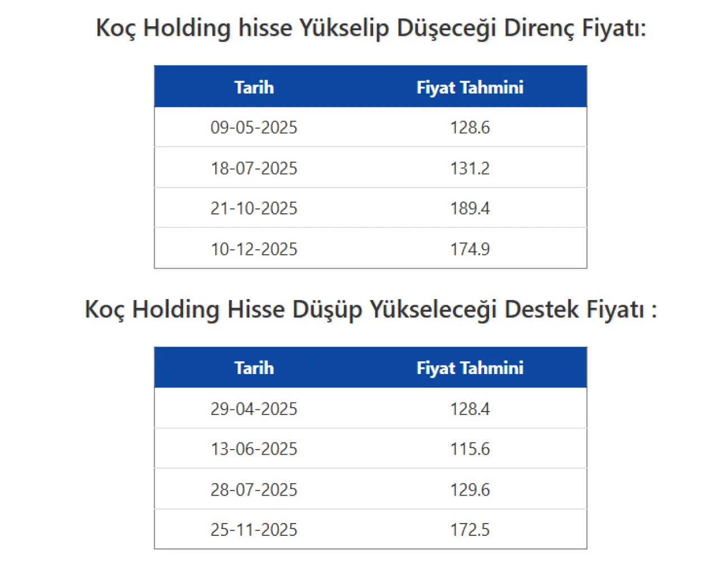Select the 131.2 price value
Screen dimensions: 717x565
(x=470, y=168)
